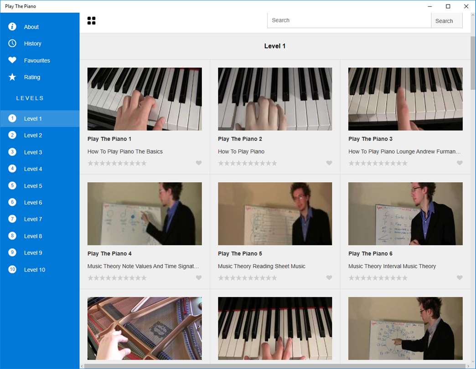476x369 pixels.
Task: Favourite Play The Piano 2 with heart
Action: tap(329, 163)
